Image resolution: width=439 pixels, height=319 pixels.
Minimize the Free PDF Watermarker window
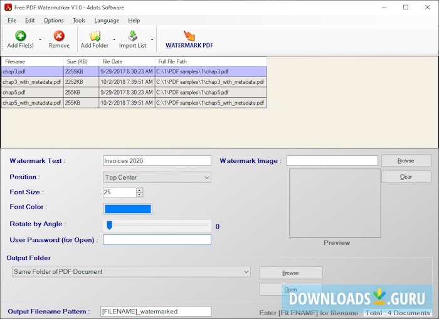coord(384,8)
